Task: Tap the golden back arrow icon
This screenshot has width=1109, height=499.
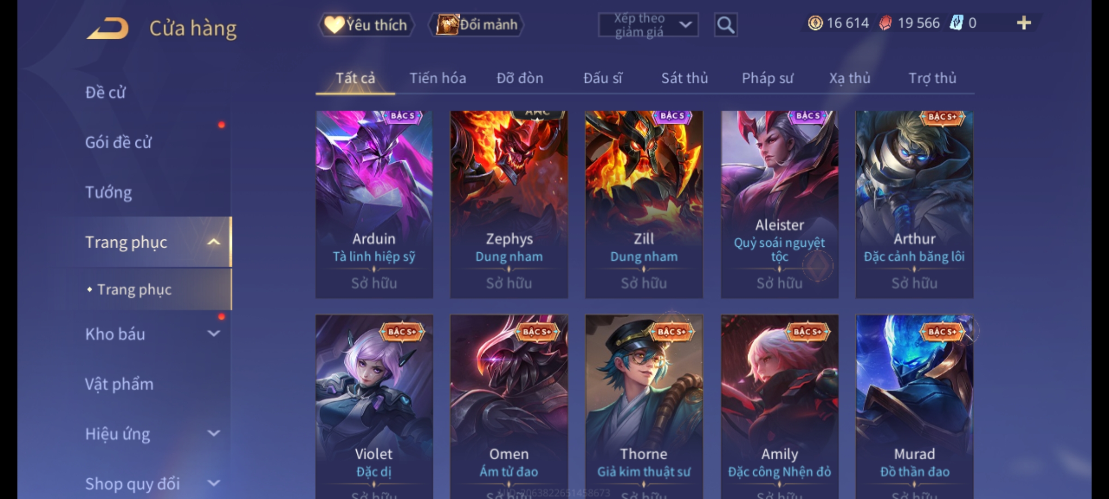Action: click(x=108, y=28)
